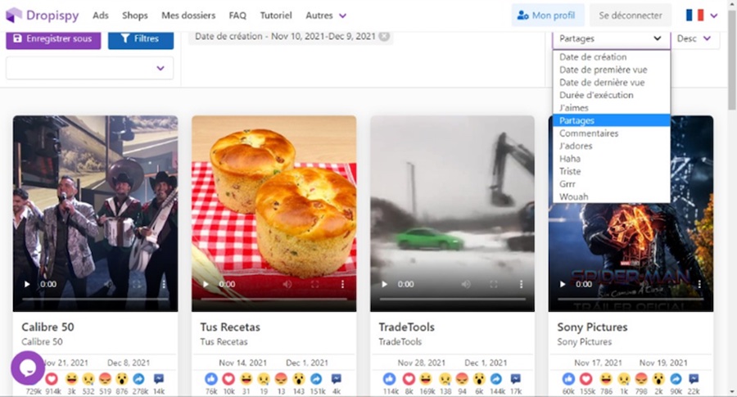Click Se déconnecter

(x=631, y=16)
